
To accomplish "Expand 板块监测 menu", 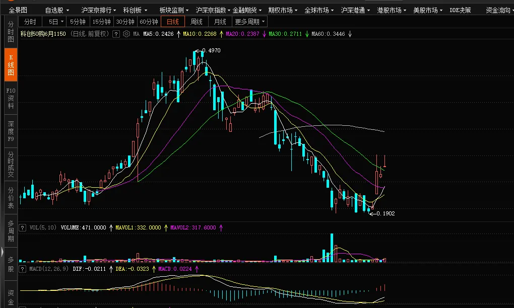I will point(174,10).
